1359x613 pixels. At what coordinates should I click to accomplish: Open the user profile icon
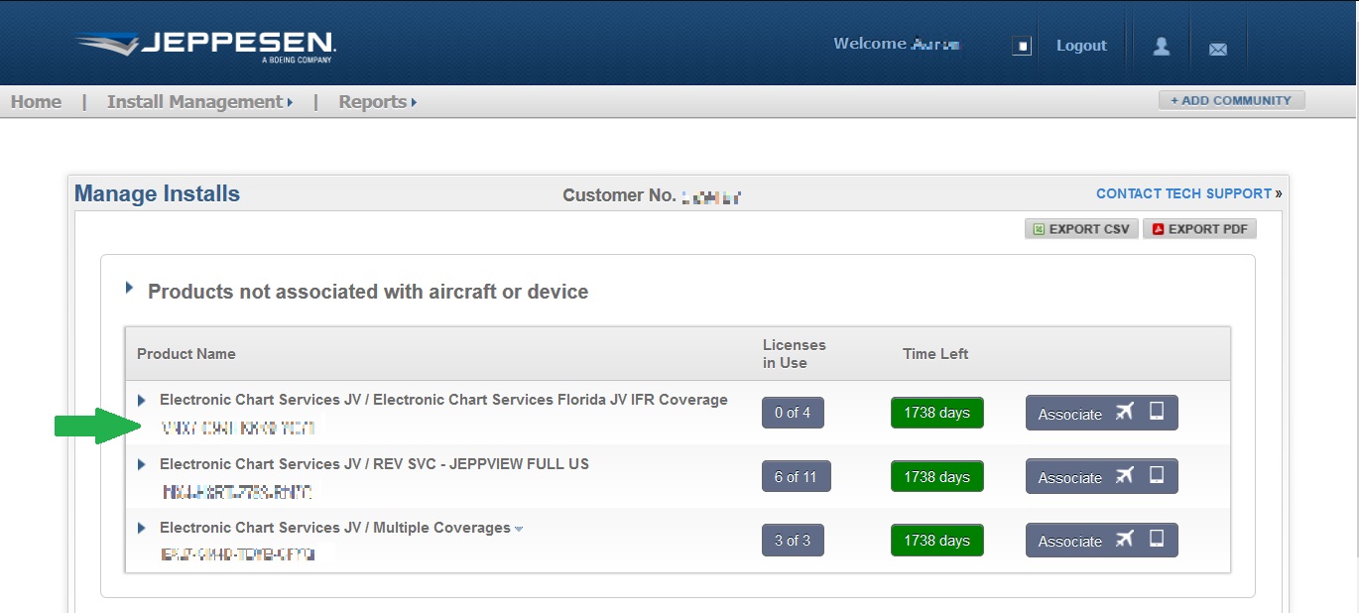pos(1161,47)
